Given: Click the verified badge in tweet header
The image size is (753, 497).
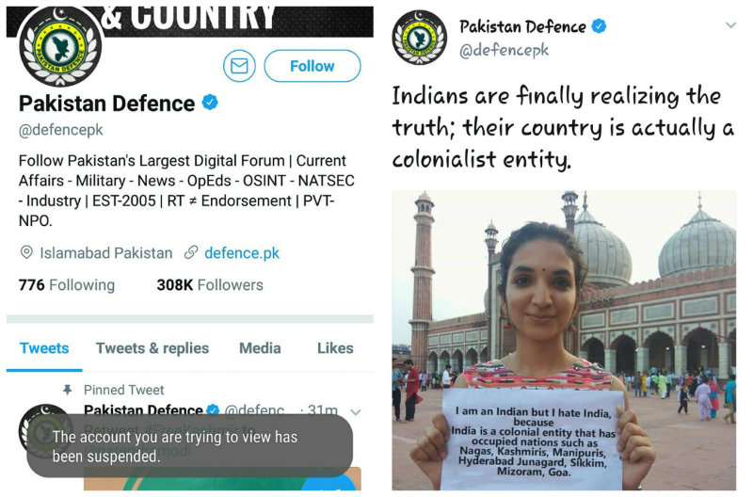Looking at the screenshot, I should point(599,25).
